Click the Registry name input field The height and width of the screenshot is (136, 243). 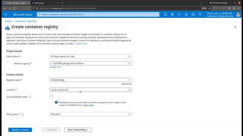[90, 80]
